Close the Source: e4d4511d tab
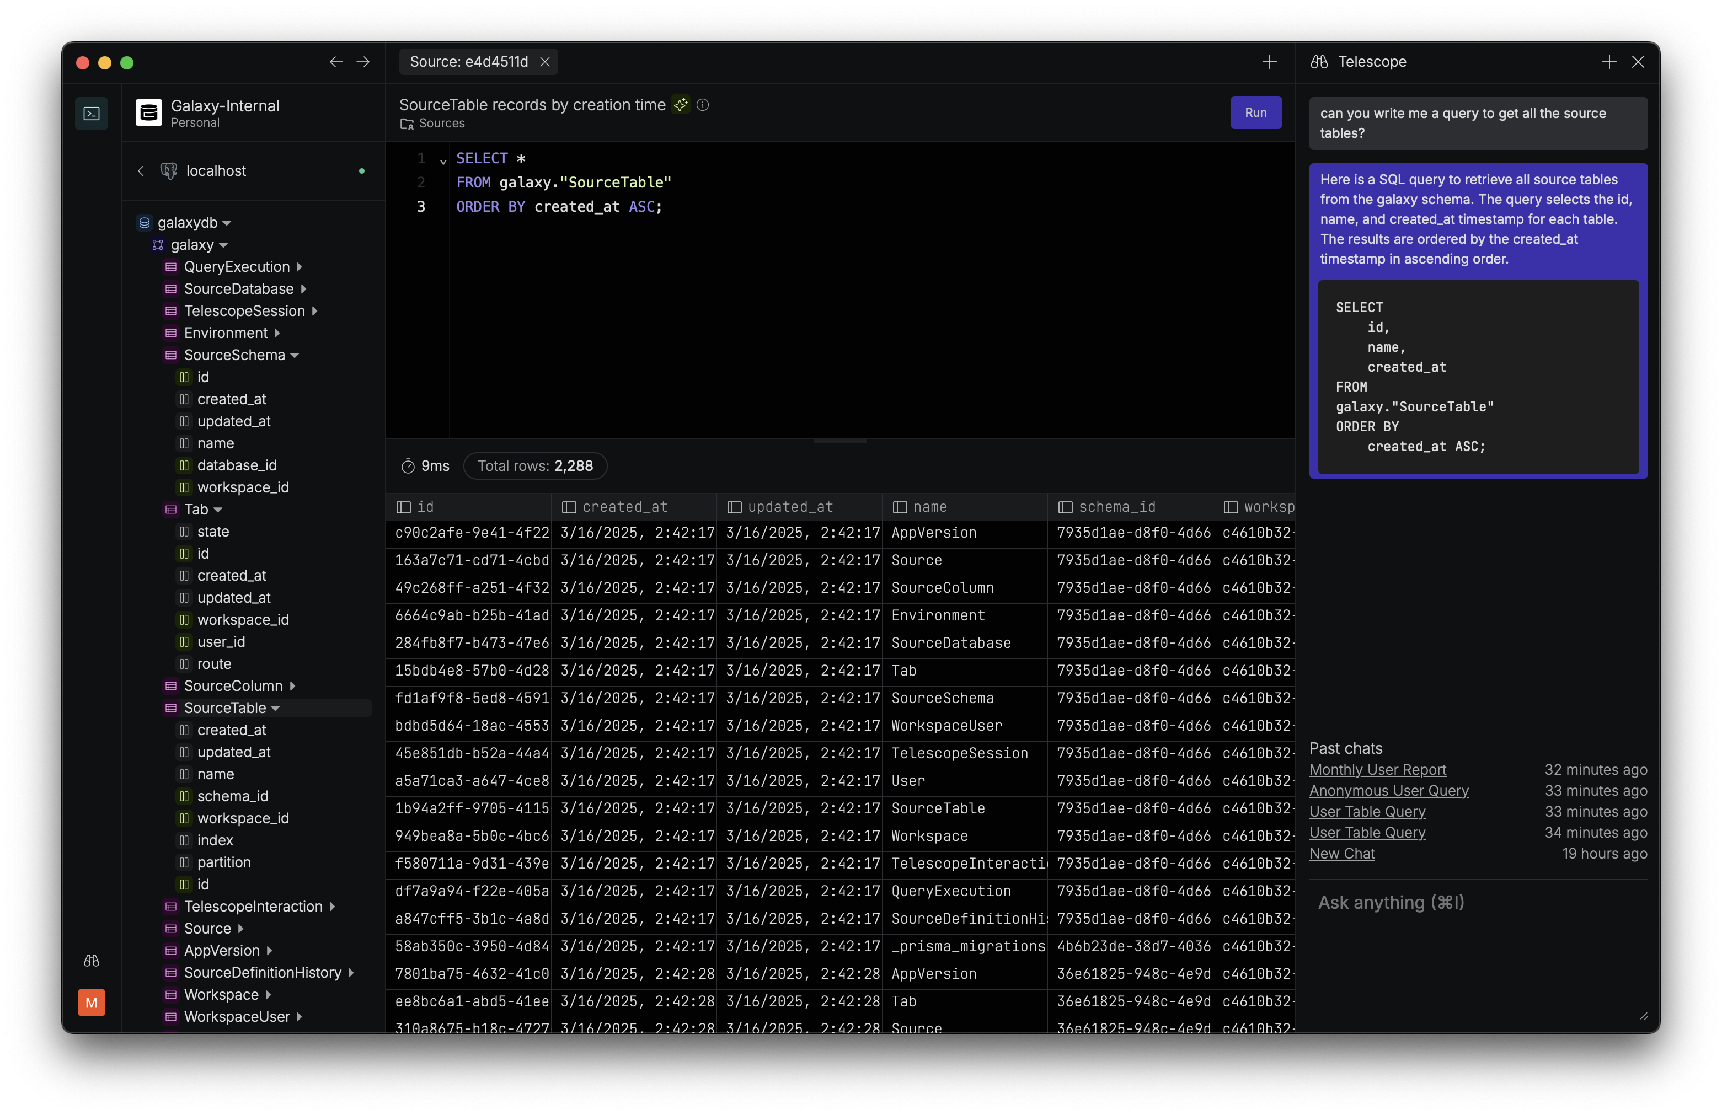This screenshot has height=1115, width=1722. click(x=545, y=62)
